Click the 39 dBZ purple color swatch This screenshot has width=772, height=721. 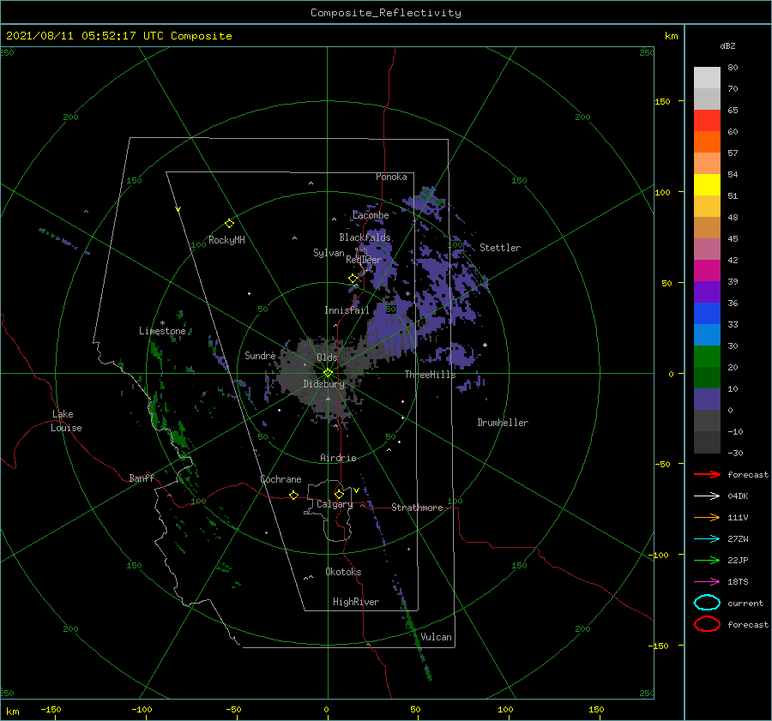click(x=707, y=291)
